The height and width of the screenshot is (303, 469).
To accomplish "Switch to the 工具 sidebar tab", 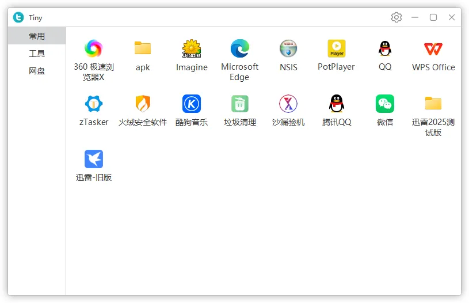I will coord(37,54).
